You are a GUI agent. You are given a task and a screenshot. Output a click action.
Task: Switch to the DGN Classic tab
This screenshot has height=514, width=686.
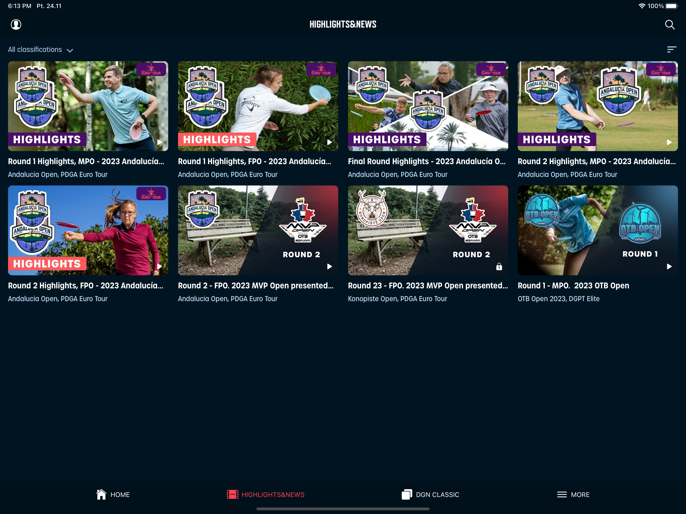pos(430,494)
